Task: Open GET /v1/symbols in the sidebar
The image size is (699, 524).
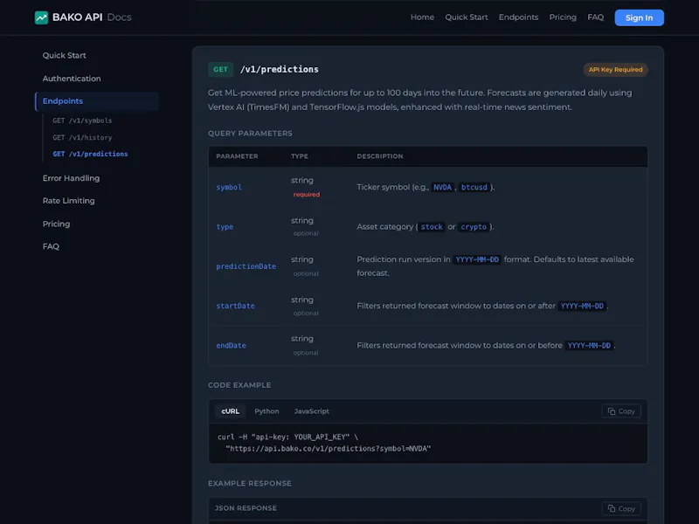Action: click(x=82, y=121)
